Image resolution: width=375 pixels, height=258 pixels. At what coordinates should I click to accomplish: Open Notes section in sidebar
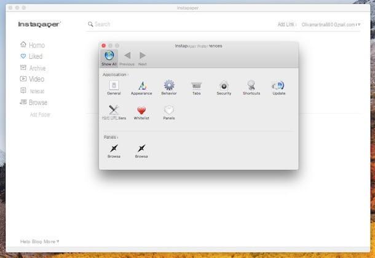coord(33,91)
